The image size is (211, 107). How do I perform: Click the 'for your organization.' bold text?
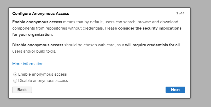(32, 35)
